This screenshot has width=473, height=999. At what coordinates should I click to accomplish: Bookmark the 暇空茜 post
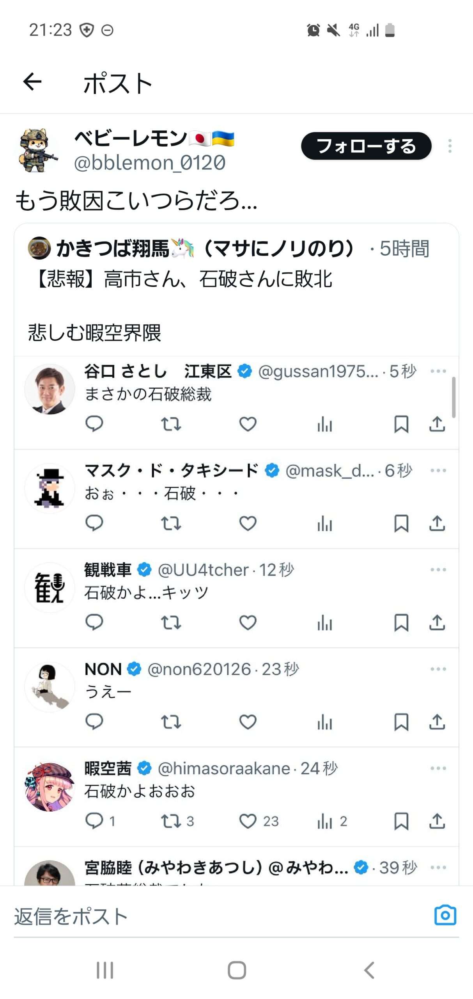401,821
